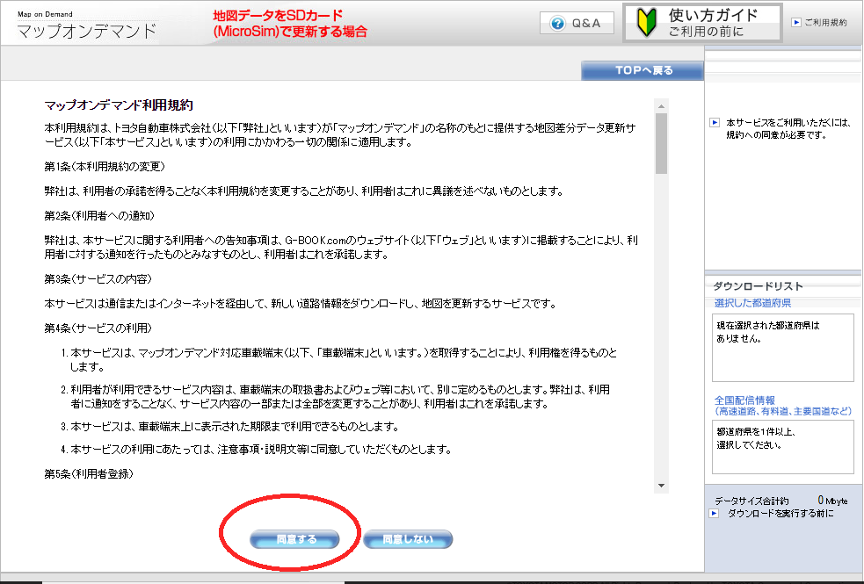Open the 使い方ガイド usage guide banner

pos(702,23)
